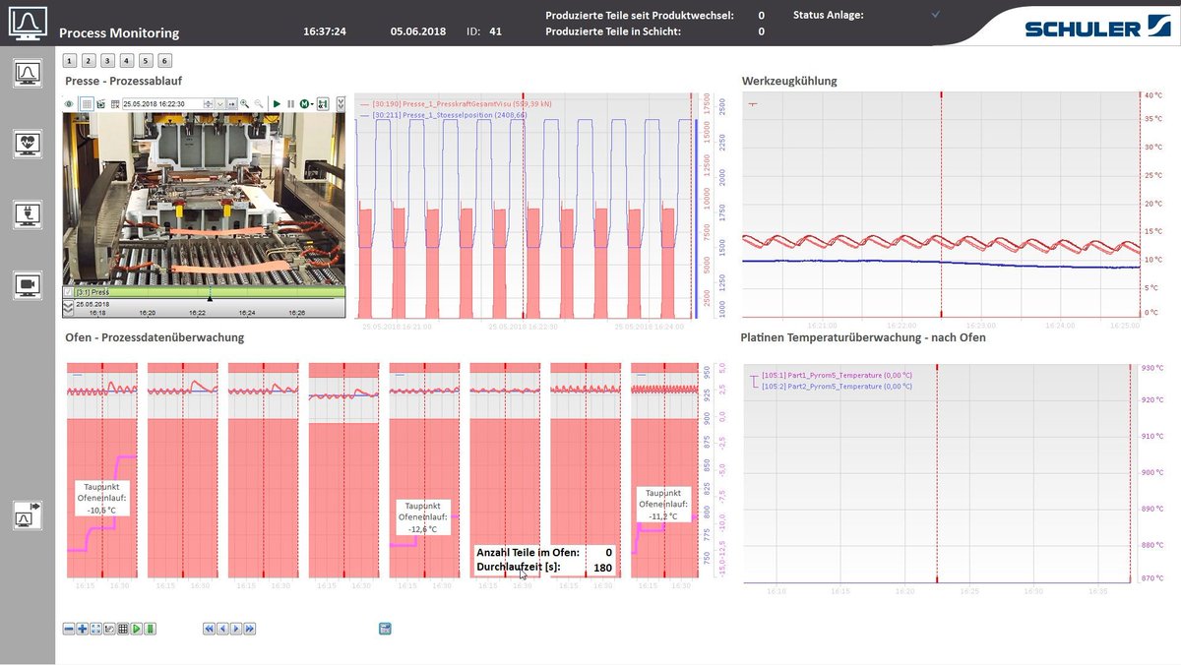Click the header date 05.06.2018
1181x665 pixels.
[x=418, y=31]
